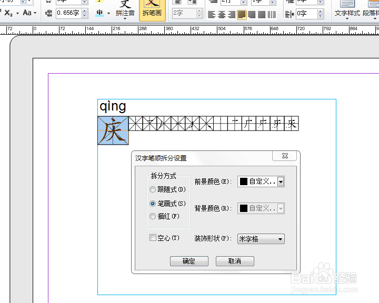Open the 前景颜色 foreground color dropdown
This screenshot has width=379, height=303.
(281, 181)
